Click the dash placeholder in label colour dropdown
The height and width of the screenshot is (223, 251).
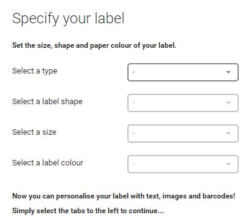[133, 164]
